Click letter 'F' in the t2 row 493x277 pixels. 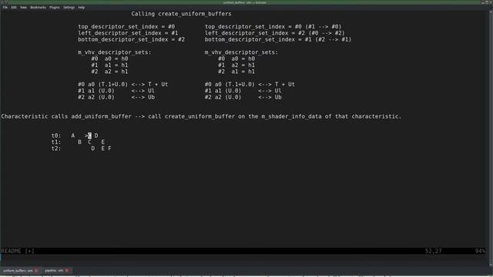109,149
